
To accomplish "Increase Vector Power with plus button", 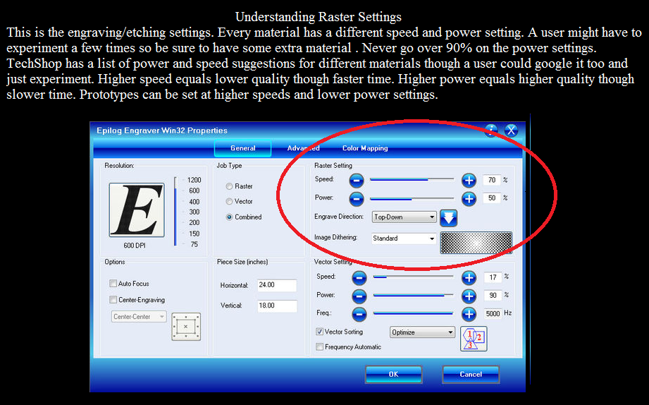I will click(x=469, y=296).
